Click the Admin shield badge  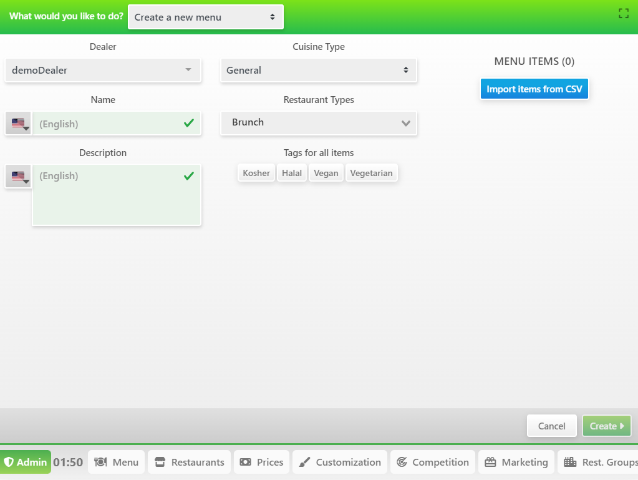26,462
